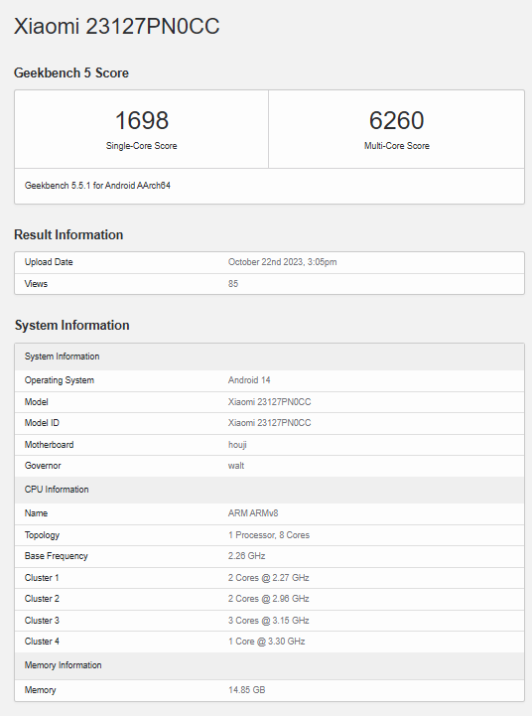Click the Model value Xiaomi 23127PN0CC
The image size is (532, 716).
269,402
